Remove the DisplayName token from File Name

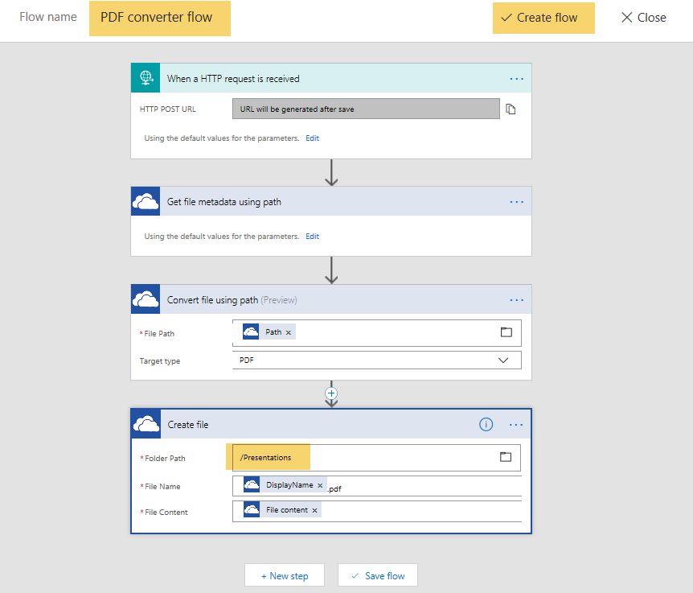coord(319,486)
